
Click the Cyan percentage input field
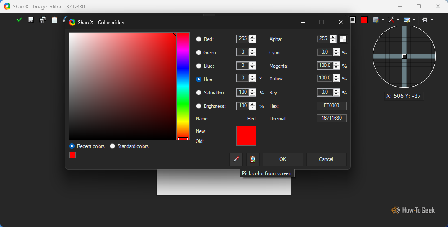[325, 52]
